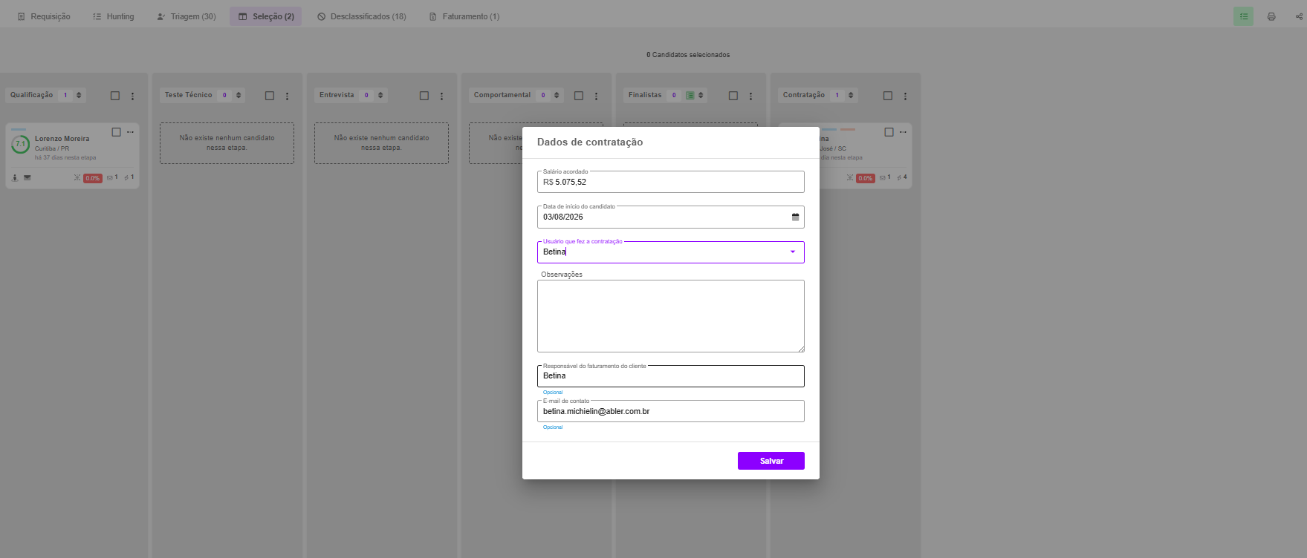Open the Desclassificados (18) tab
The height and width of the screenshot is (558, 1307).
click(x=362, y=16)
